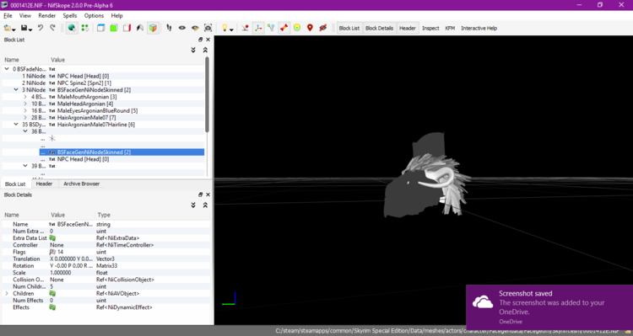Toggle the Header toolbar button
The height and width of the screenshot is (336, 633).
coord(408,28)
